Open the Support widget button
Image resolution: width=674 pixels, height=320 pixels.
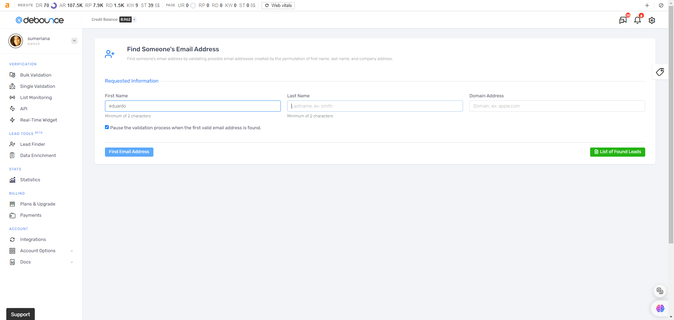20,314
